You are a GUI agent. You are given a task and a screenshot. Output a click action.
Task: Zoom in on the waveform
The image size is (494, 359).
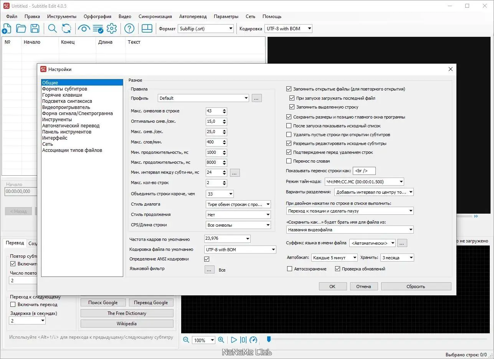tap(221, 340)
